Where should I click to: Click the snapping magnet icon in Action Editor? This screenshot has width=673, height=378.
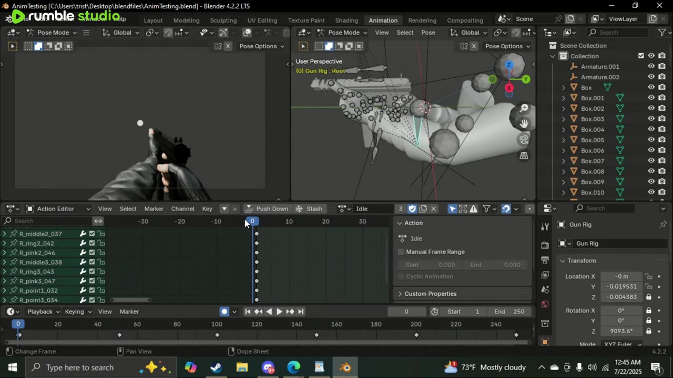[506, 208]
